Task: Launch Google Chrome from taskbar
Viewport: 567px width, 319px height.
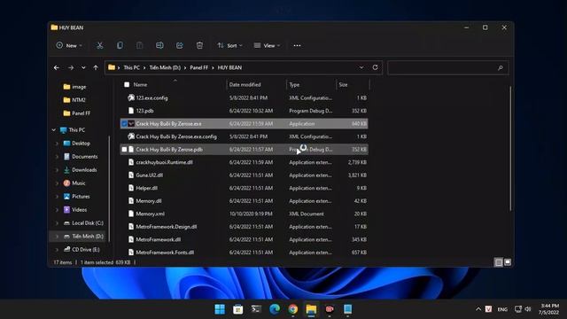Action: pos(293,309)
